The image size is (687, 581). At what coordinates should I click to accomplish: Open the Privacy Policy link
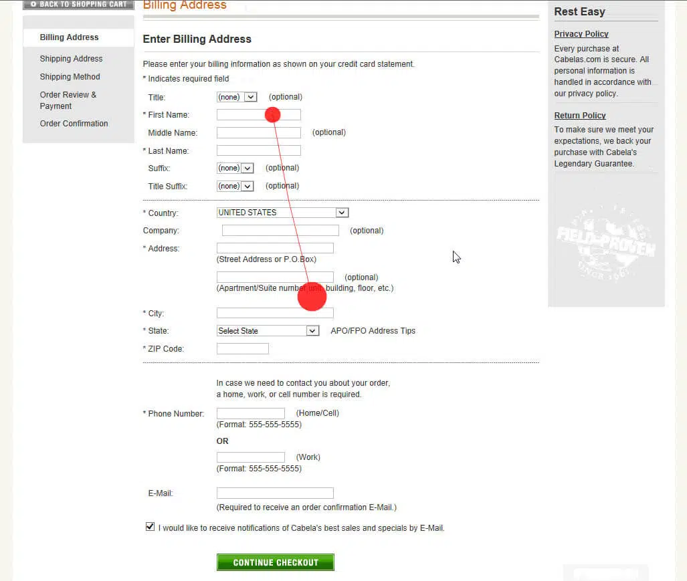581,34
